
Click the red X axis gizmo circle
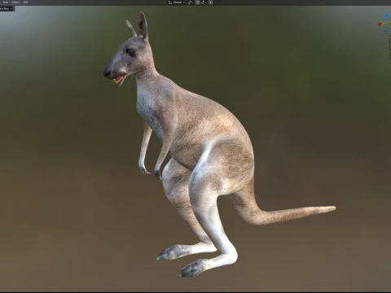click(380, 24)
